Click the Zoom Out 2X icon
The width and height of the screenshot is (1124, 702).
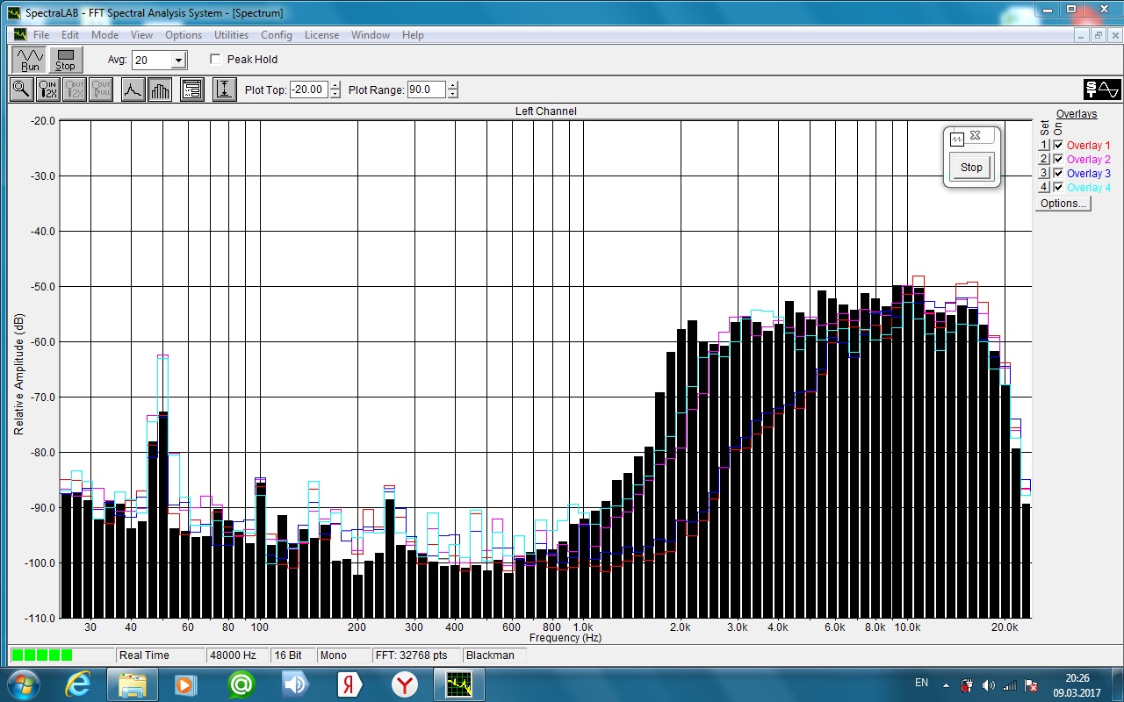75,89
